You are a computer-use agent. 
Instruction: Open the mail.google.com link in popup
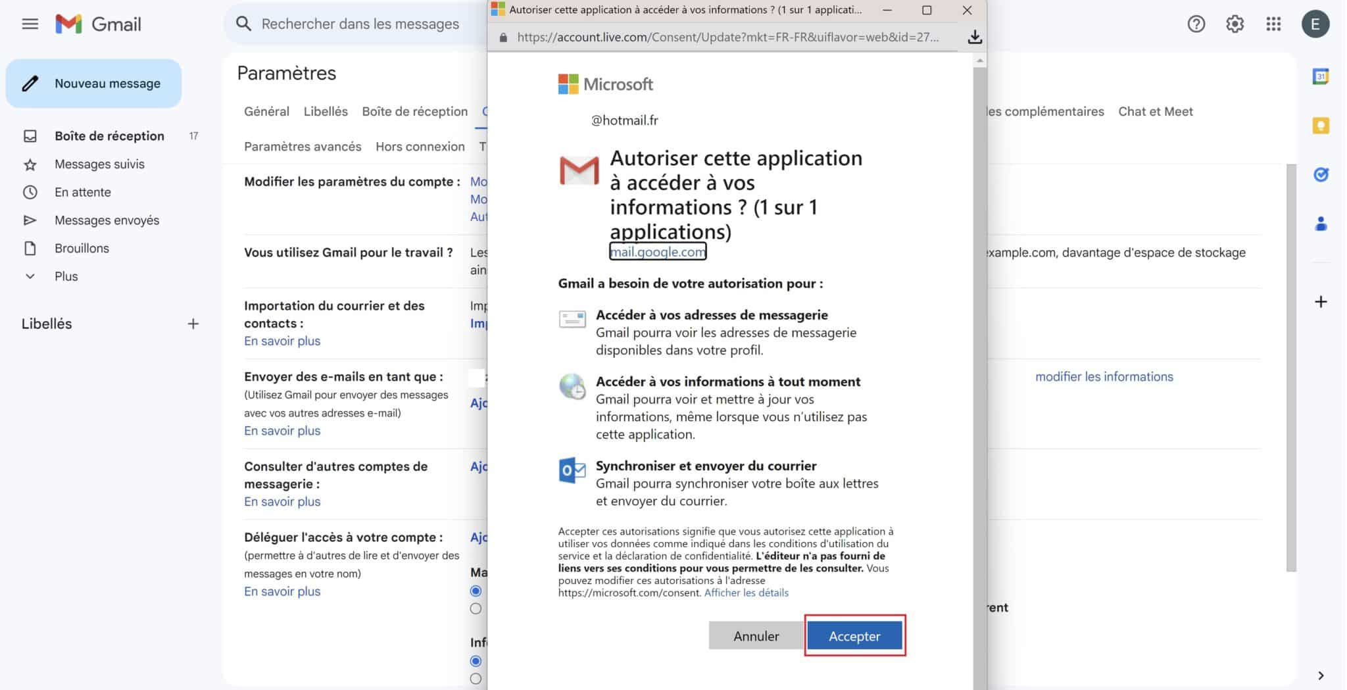click(x=658, y=251)
